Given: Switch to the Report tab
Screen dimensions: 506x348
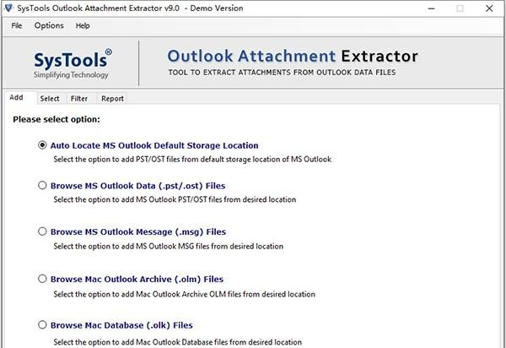Looking at the screenshot, I should tap(112, 99).
